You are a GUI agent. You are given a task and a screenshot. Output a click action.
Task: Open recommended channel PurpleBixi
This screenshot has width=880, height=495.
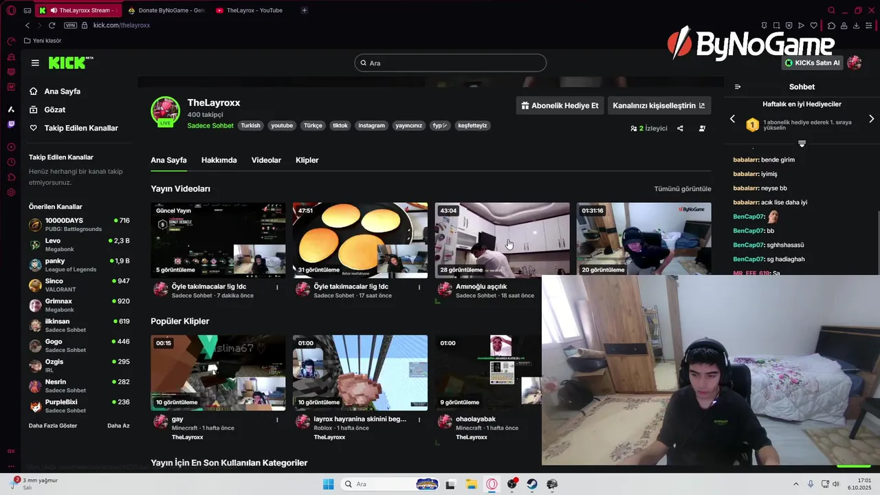pos(79,406)
